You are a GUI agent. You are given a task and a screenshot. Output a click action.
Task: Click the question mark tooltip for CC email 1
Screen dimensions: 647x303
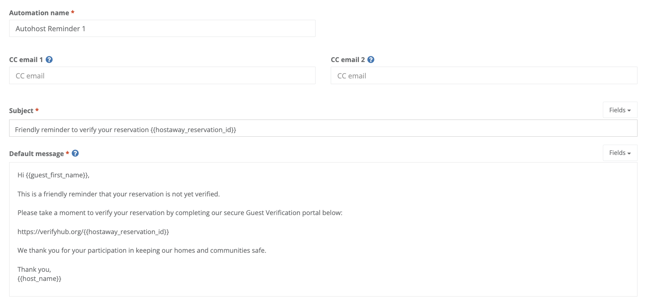[49, 59]
